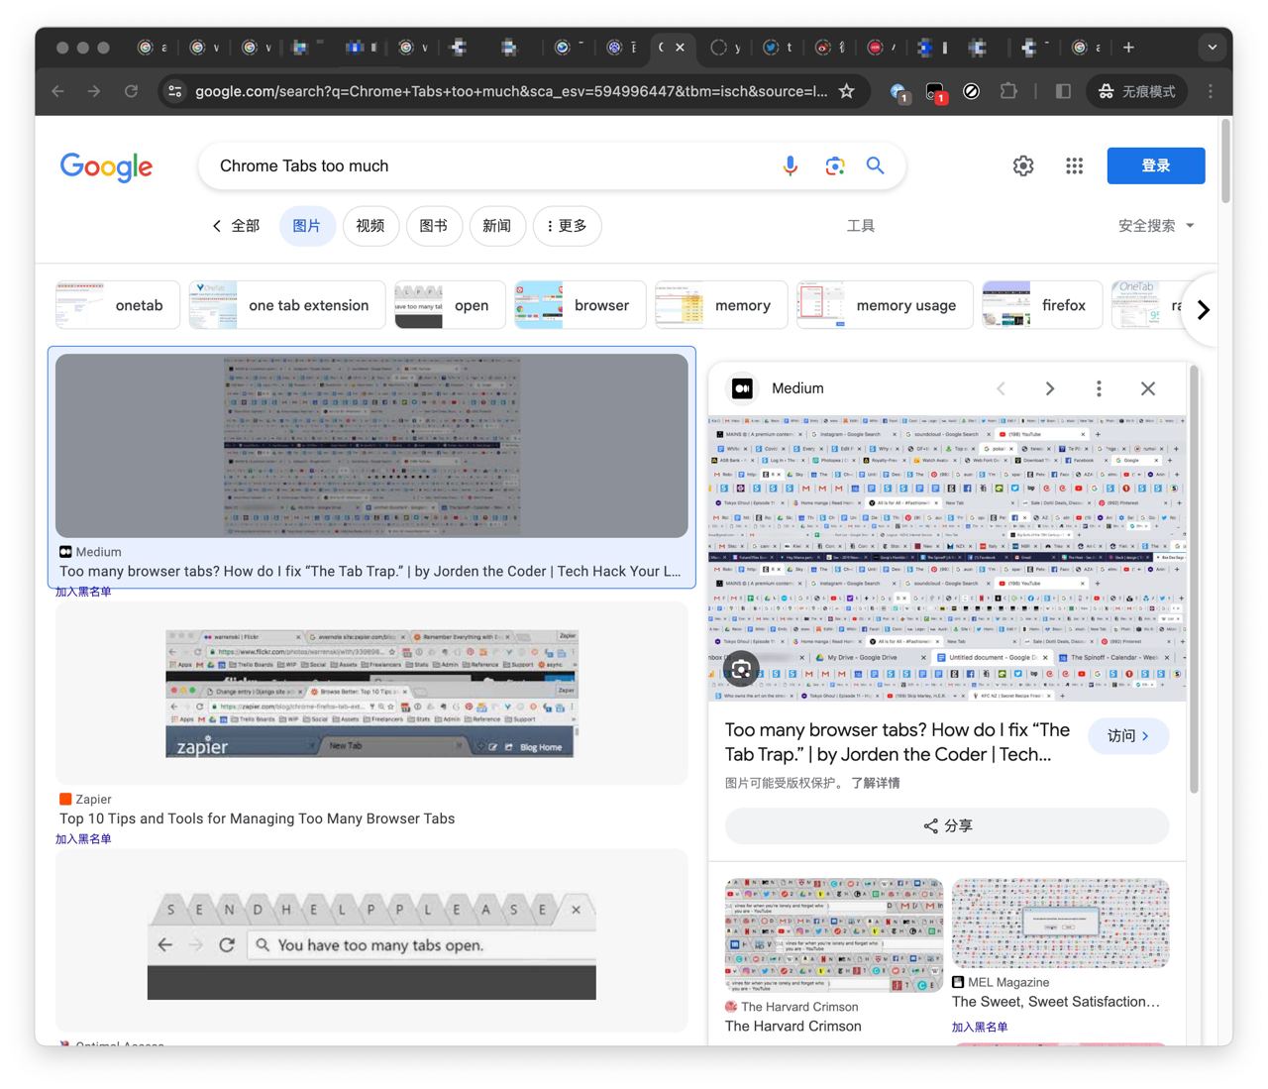Click the 无痕模式 incognito indicator
The image size is (1268, 1089).
click(x=1137, y=91)
